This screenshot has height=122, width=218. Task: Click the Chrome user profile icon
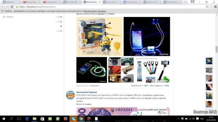pyautogui.click(x=192, y=1)
